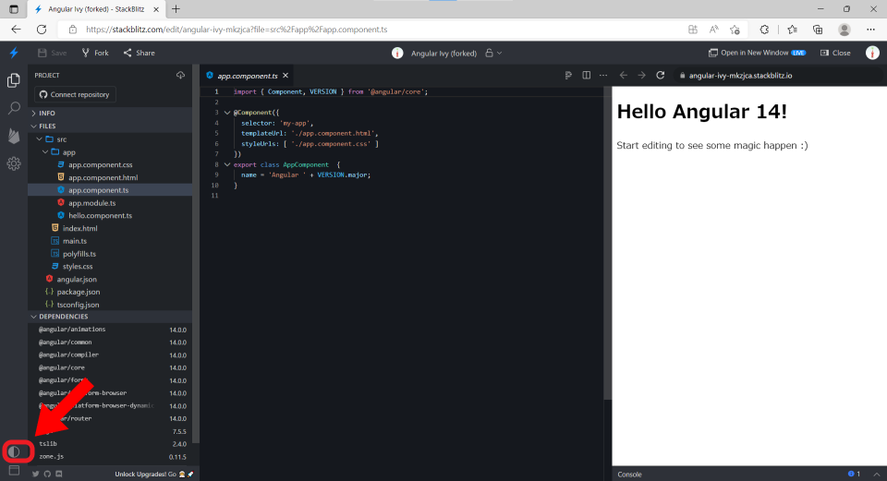Go back in the browser

pos(16,30)
